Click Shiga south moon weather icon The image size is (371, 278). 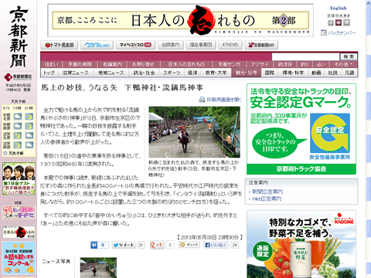[x=18, y=144]
